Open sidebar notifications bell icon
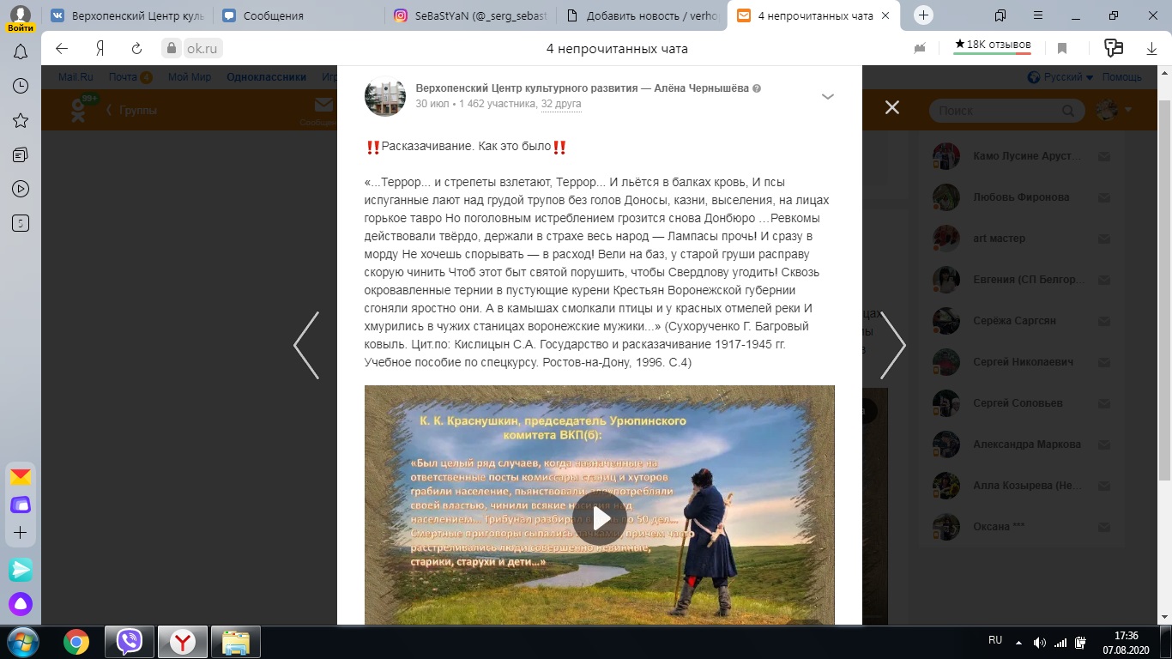This screenshot has height=659, width=1172. [x=21, y=52]
